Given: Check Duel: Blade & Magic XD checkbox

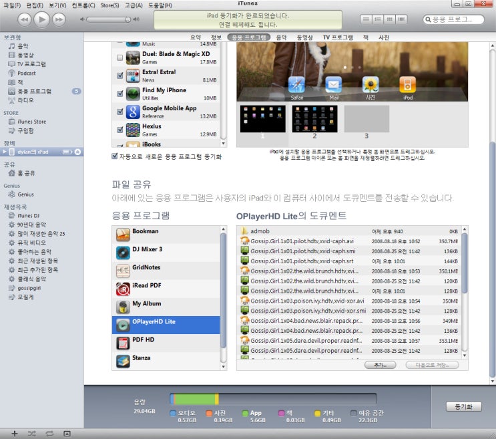Looking at the screenshot, I should (x=120, y=57).
